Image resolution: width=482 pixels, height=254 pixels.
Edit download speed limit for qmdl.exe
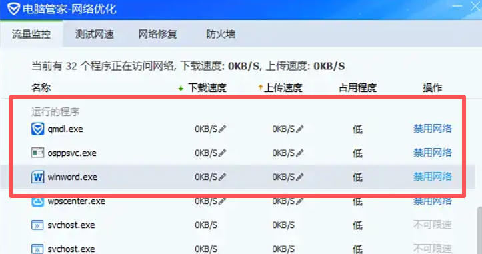tap(222, 129)
